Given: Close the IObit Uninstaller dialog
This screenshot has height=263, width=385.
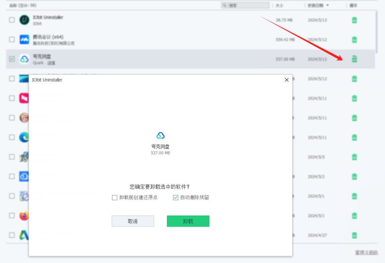Looking at the screenshot, I should coord(286,80).
